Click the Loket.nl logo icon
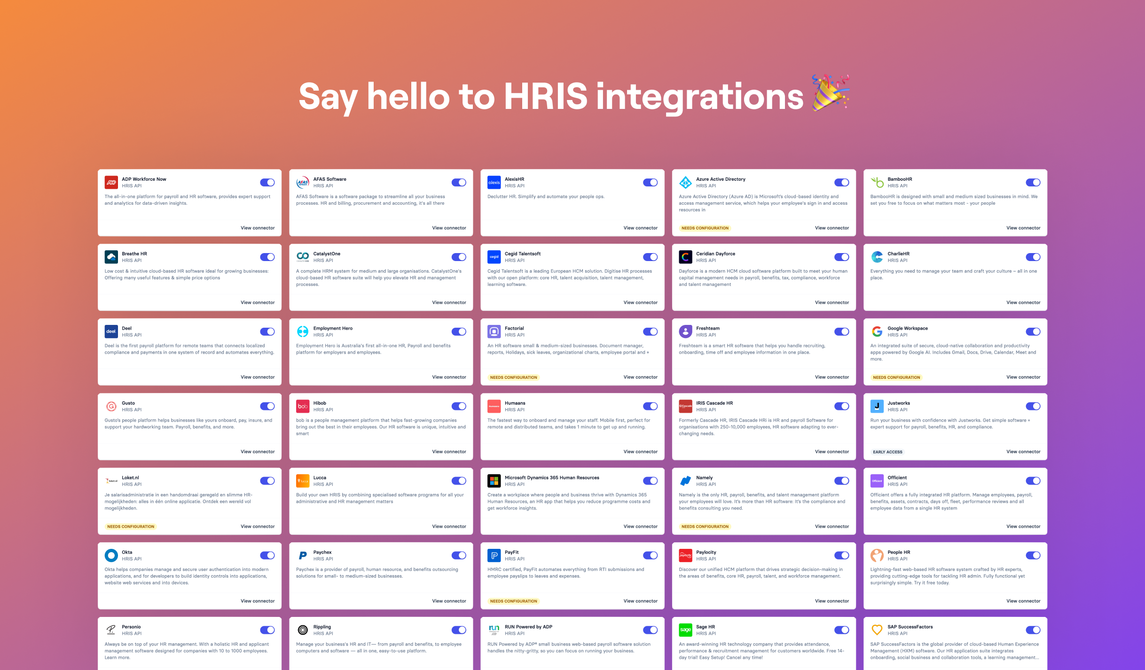 click(x=111, y=481)
